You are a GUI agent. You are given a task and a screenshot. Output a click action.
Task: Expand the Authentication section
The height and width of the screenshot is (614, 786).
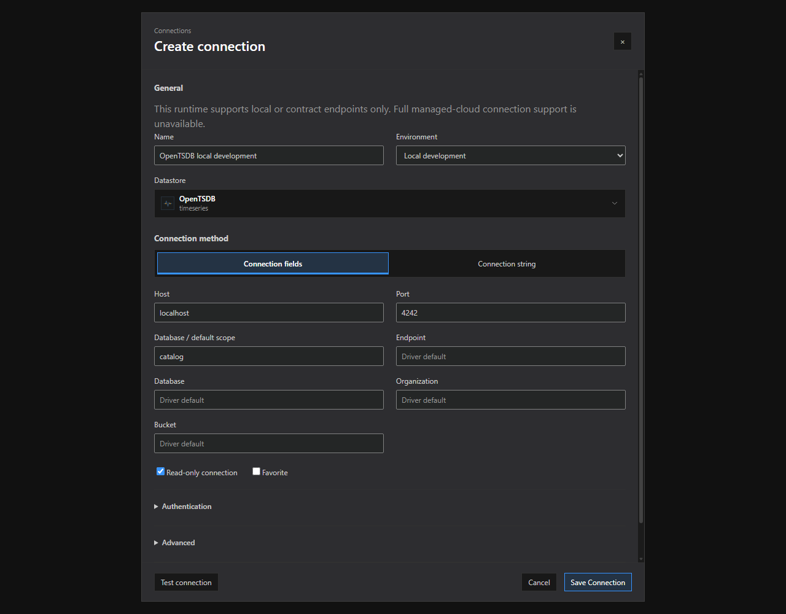(x=183, y=507)
